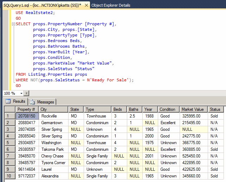Select row header 1 in results
This screenshot has height=182, width=226.
[x=10, y=116]
